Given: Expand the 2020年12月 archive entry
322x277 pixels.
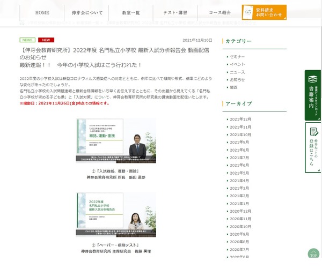Looking at the screenshot, I should tap(240, 211).
